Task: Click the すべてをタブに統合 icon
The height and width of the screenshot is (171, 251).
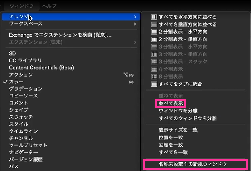Action: pyautogui.click(x=154, y=84)
